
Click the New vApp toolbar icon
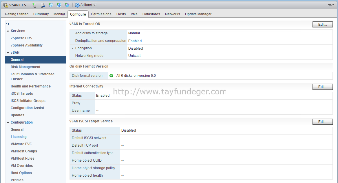point(59,5)
